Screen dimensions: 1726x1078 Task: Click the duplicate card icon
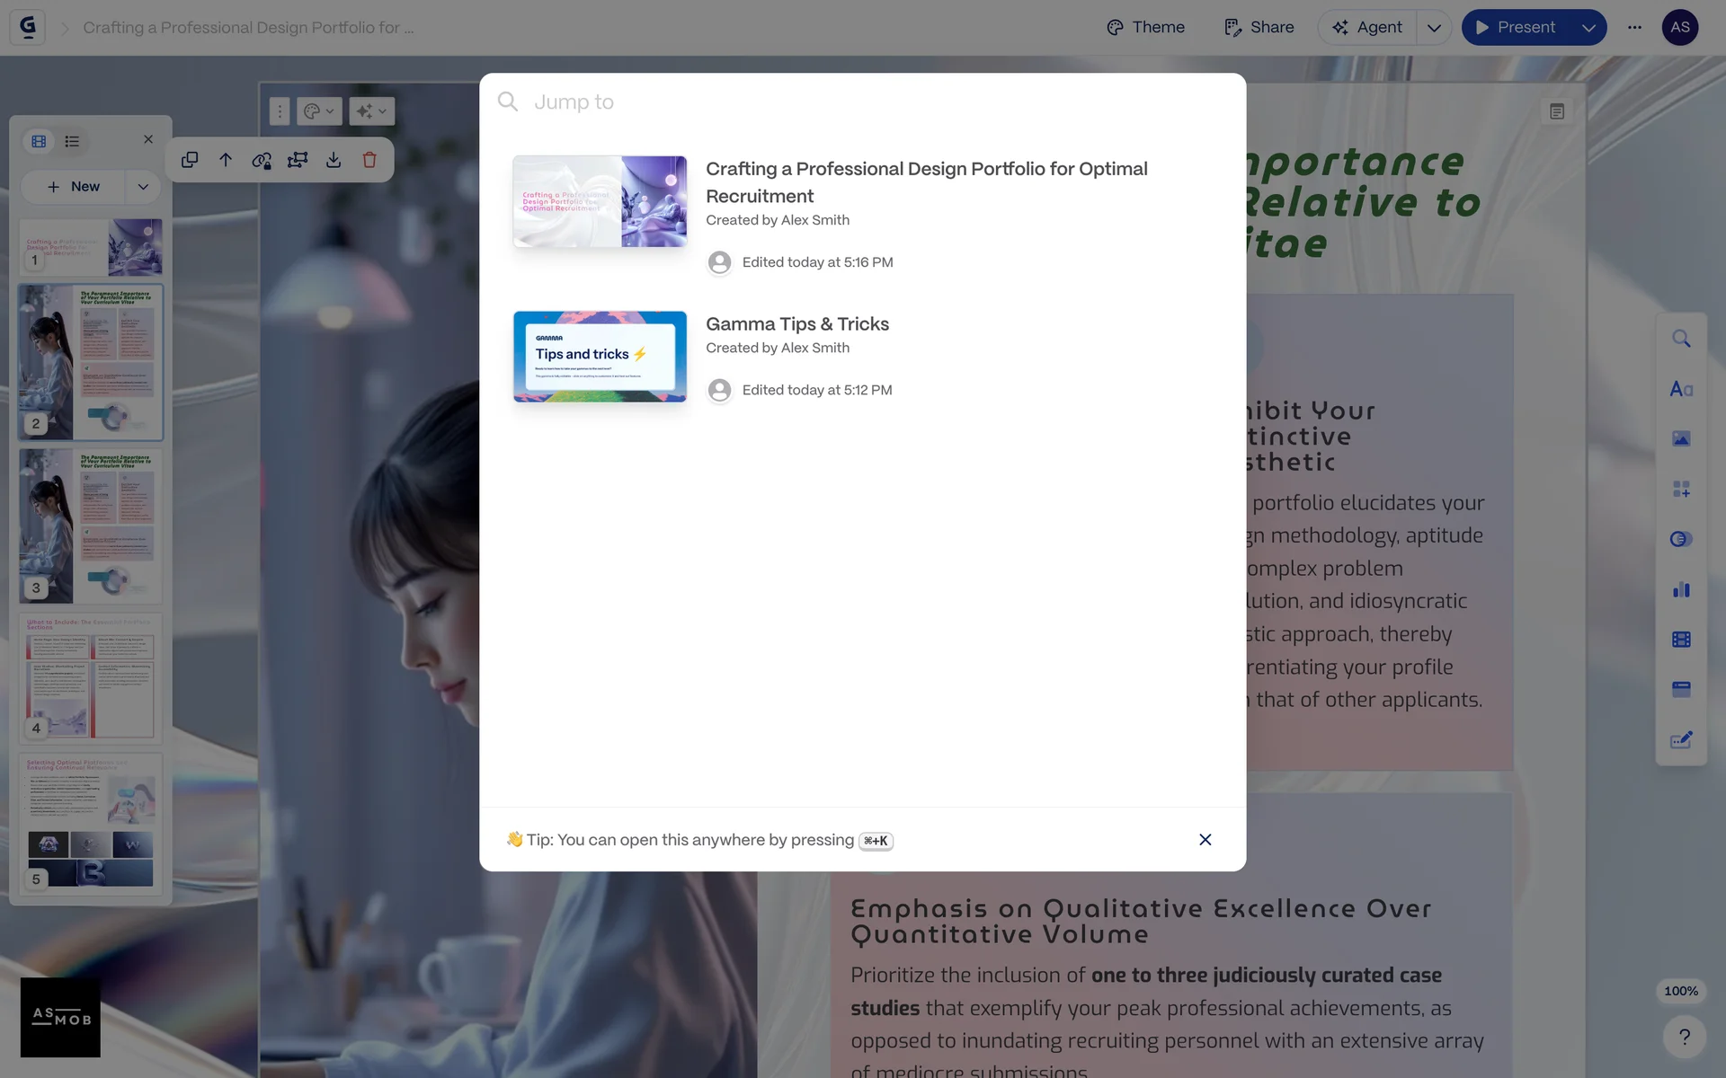[190, 160]
